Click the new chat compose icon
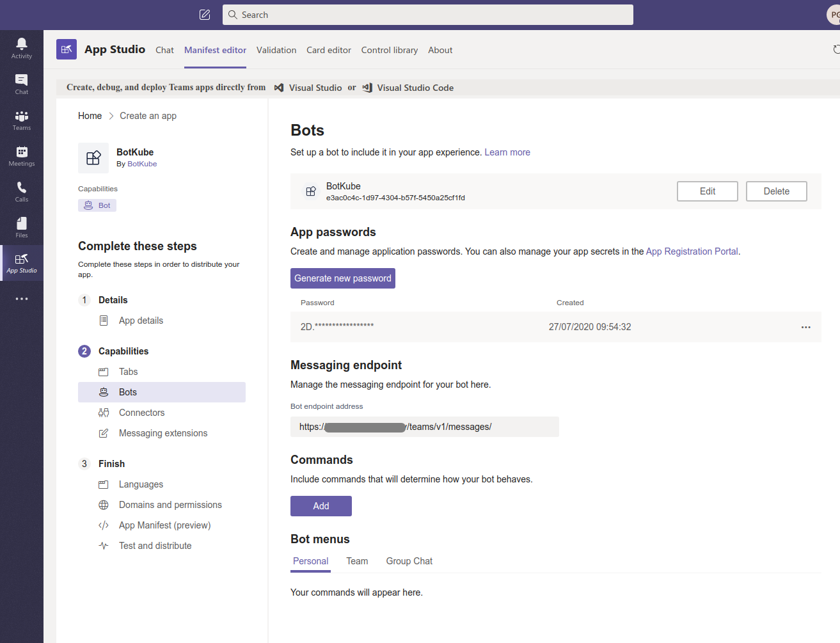 pos(205,15)
